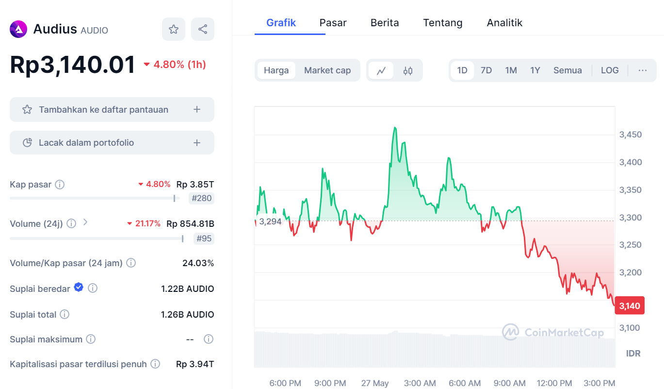Click the 1.26B AUDIO total supply
Viewport: 664px width, 389px height.
coord(187,315)
